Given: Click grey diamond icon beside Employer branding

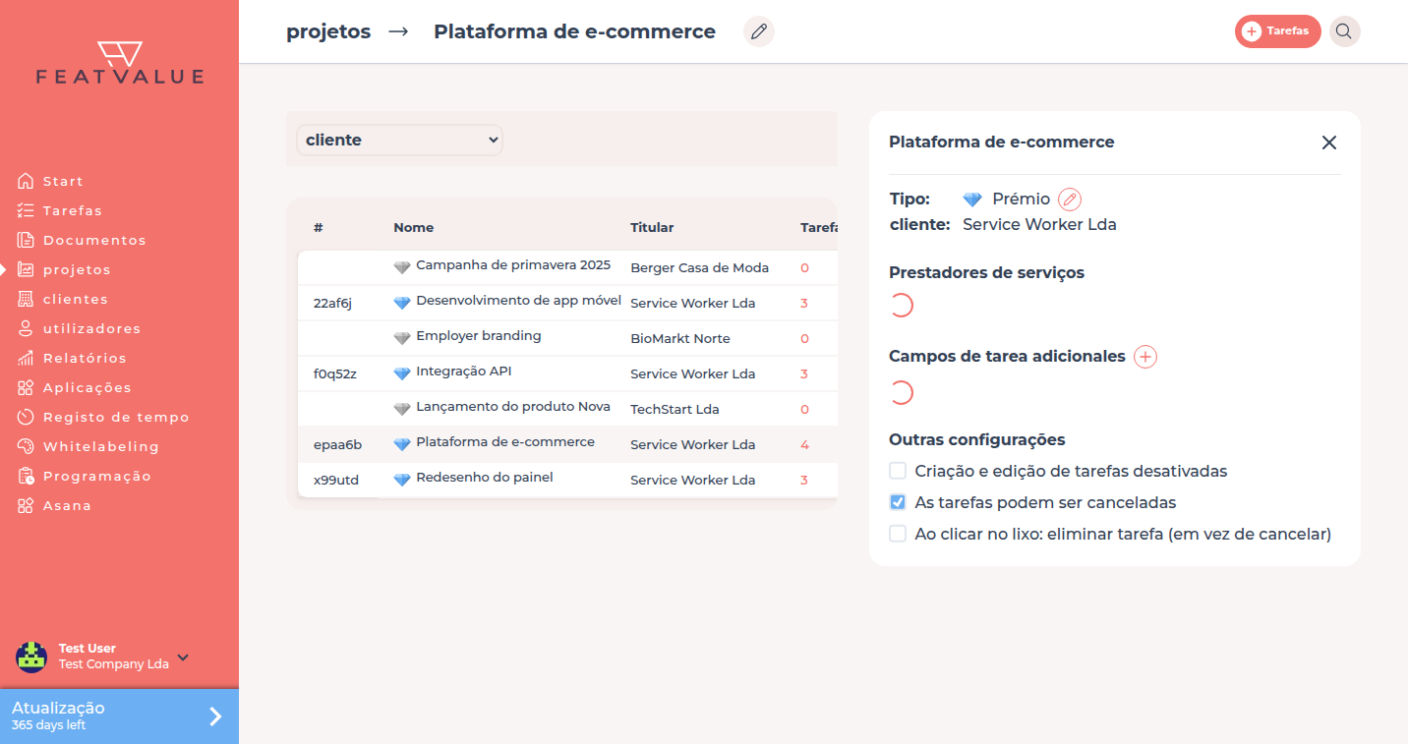Looking at the screenshot, I should tap(401, 338).
